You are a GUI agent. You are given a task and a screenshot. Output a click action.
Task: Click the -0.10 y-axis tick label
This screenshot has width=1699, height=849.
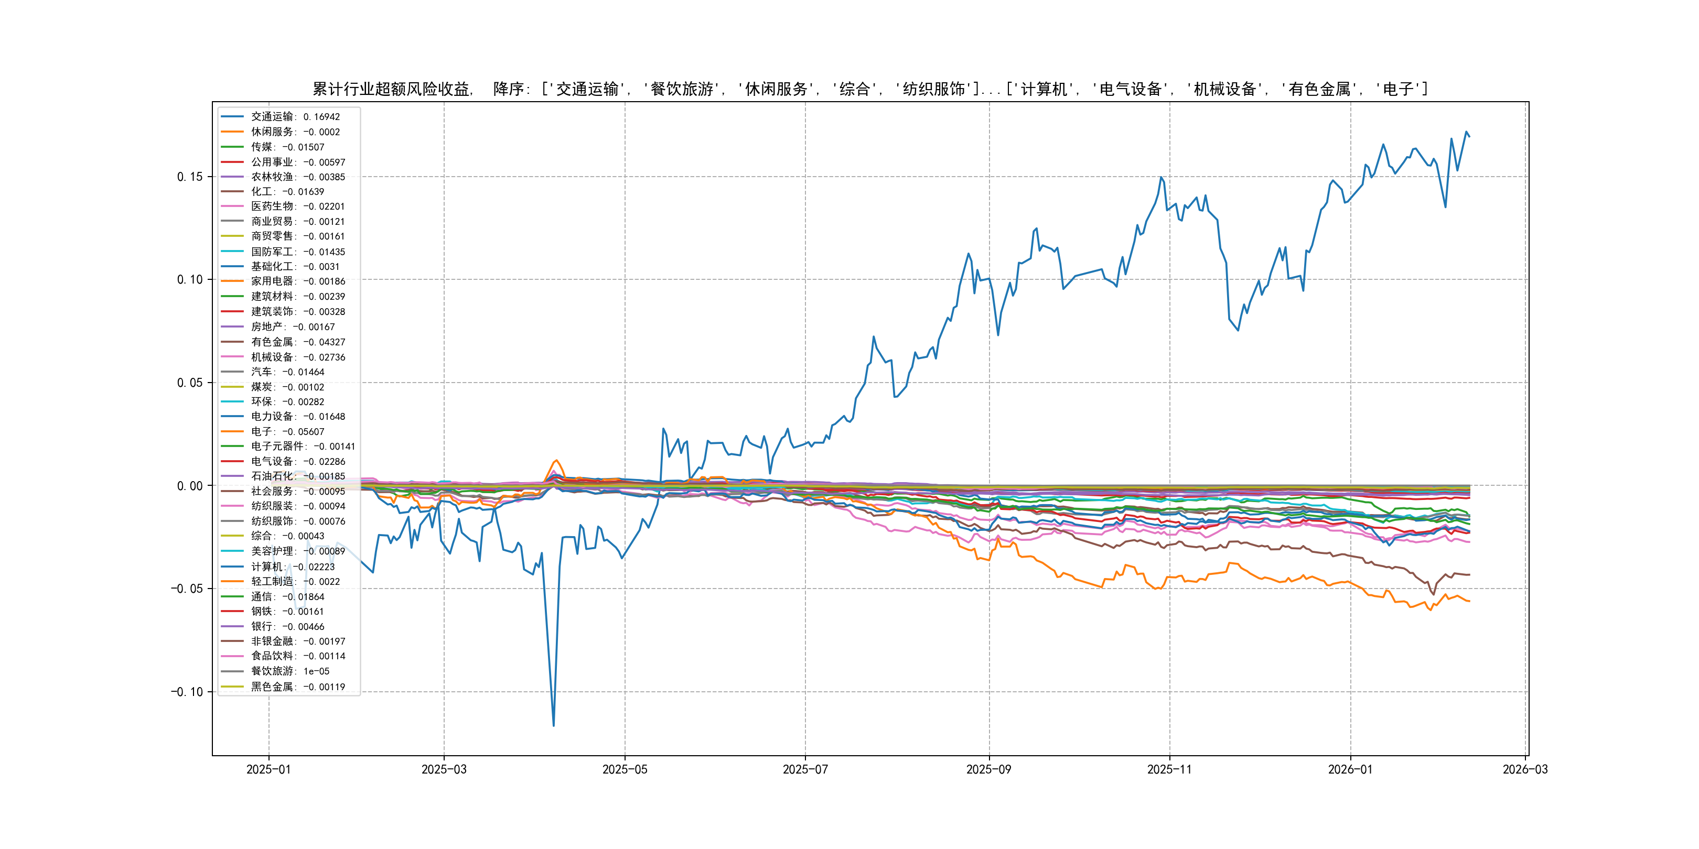tap(187, 691)
